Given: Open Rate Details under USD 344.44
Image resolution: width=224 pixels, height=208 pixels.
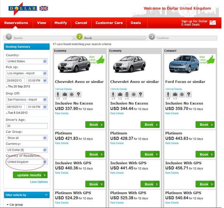Looking at the screenshot, I should (117, 113).
